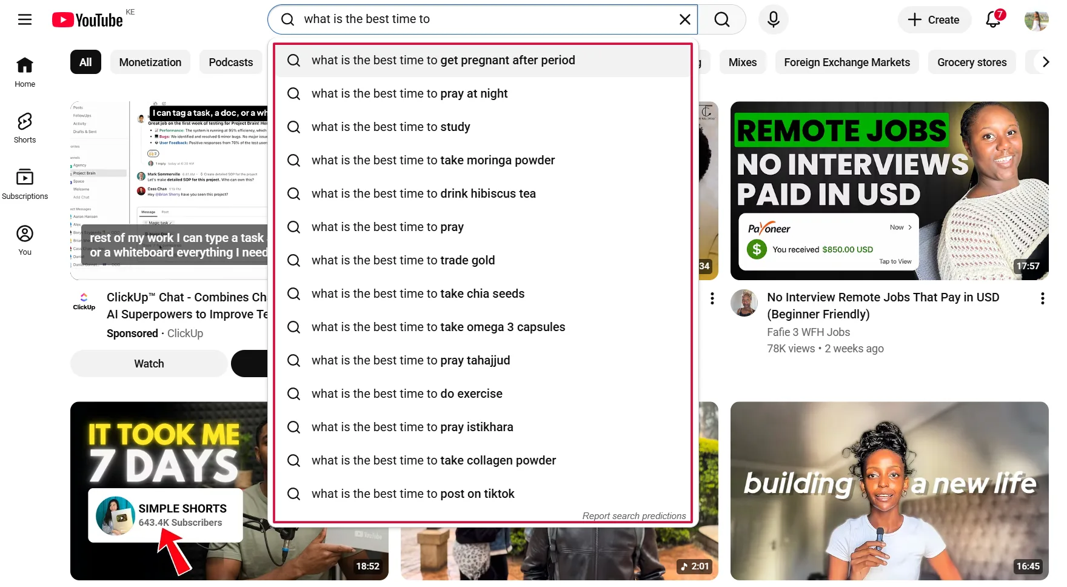Choose suggestion 'pray at night'
Screen dimensions: 1067x587
pyautogui.click(x=483, y=93)
